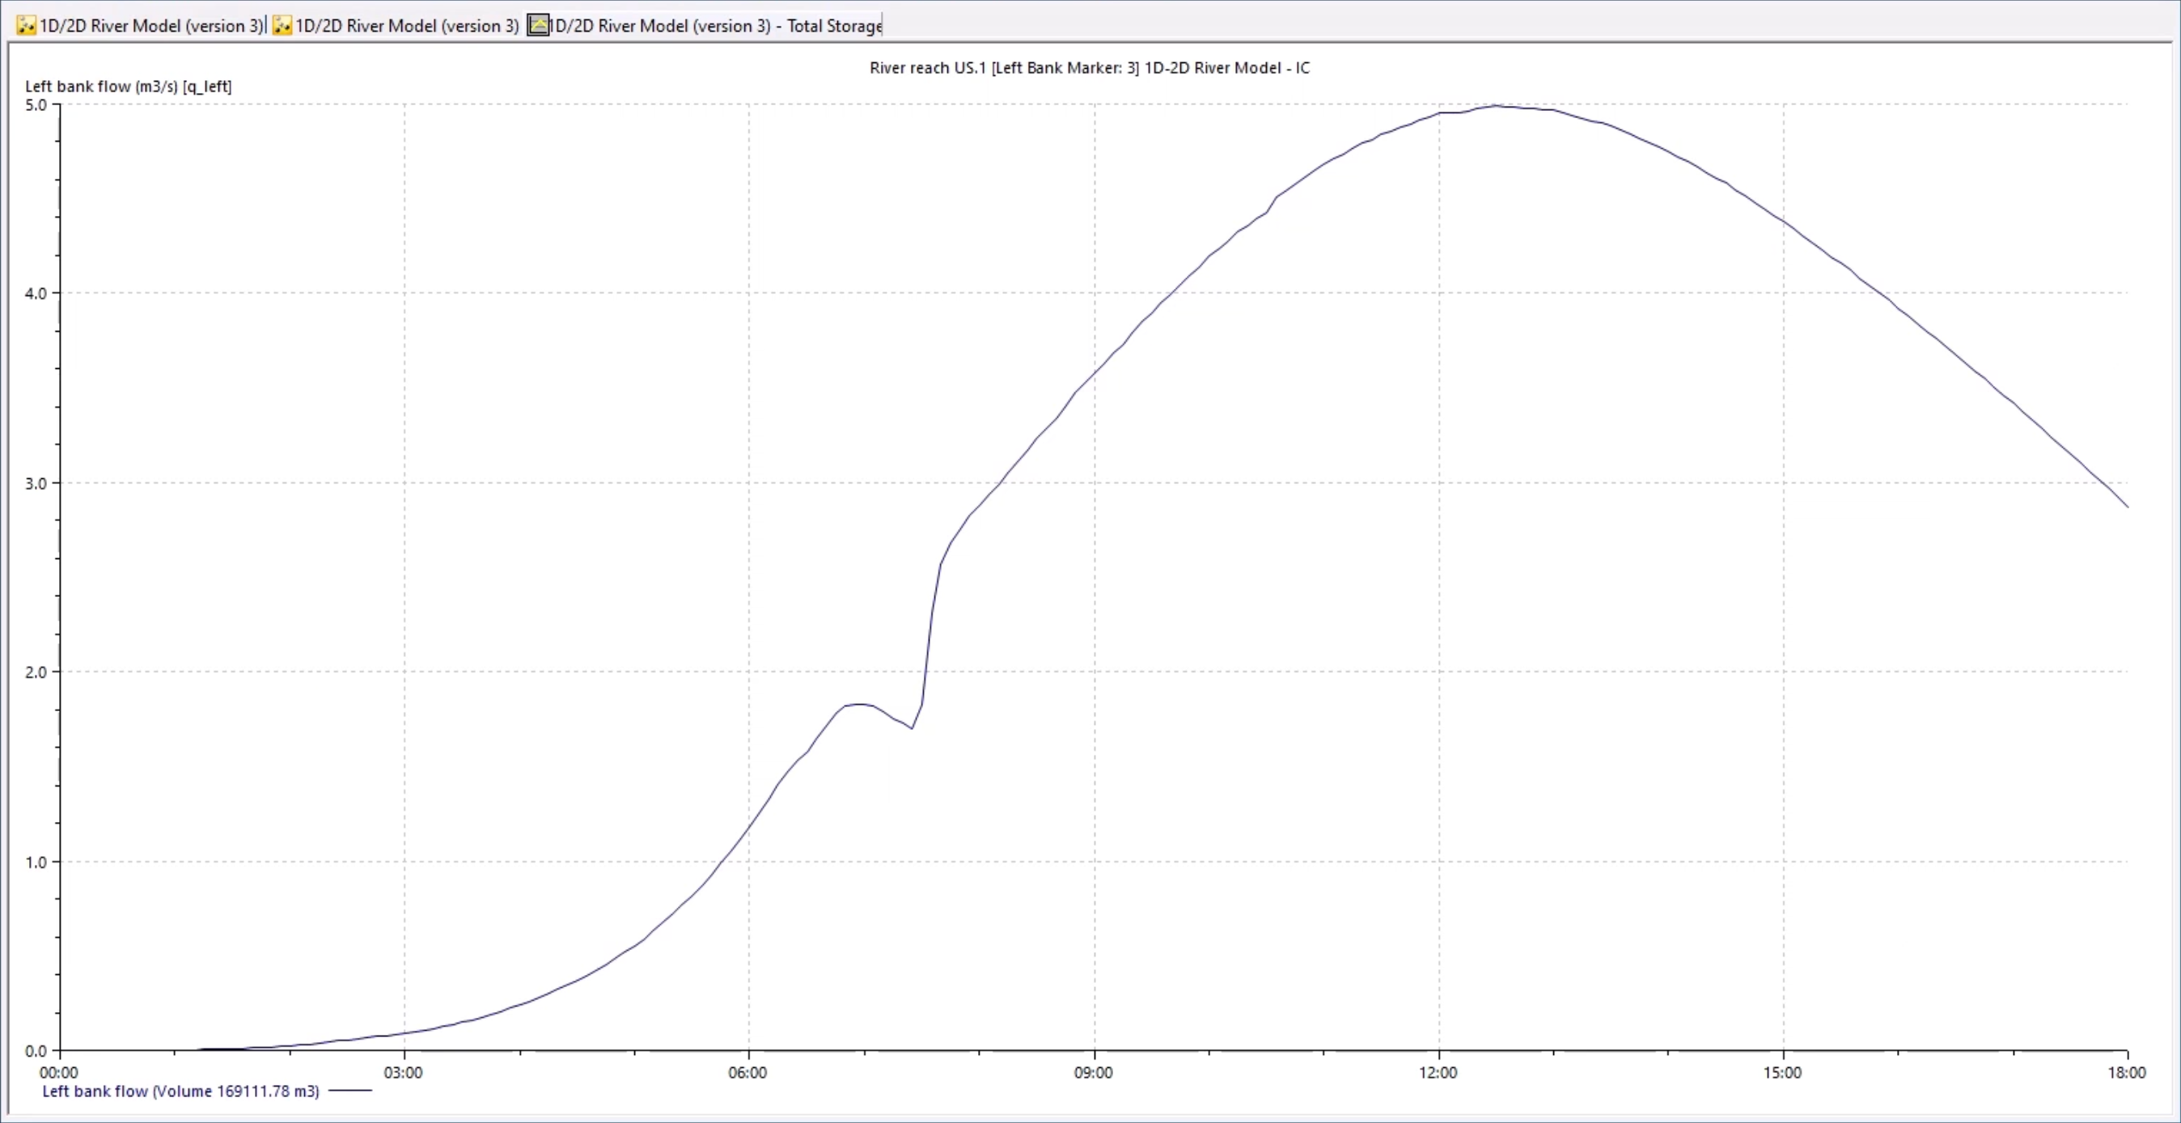Screen dimensions: 2181x1123
Task: Click the 4.0 value on flow axis
Action: 36,294
